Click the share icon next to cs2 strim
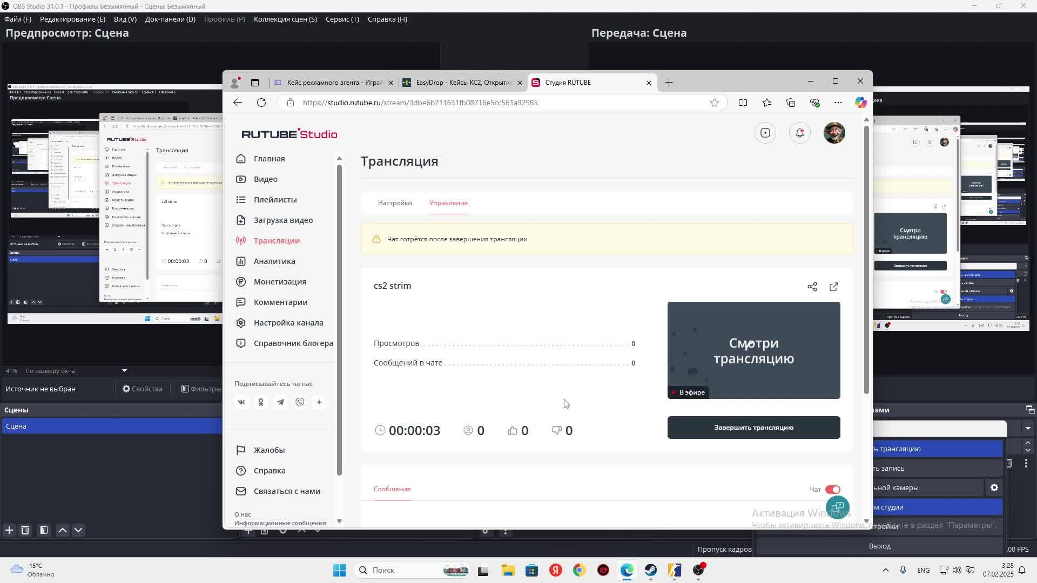This screenshot has height=583, width=1037. (x=812, y=287)
